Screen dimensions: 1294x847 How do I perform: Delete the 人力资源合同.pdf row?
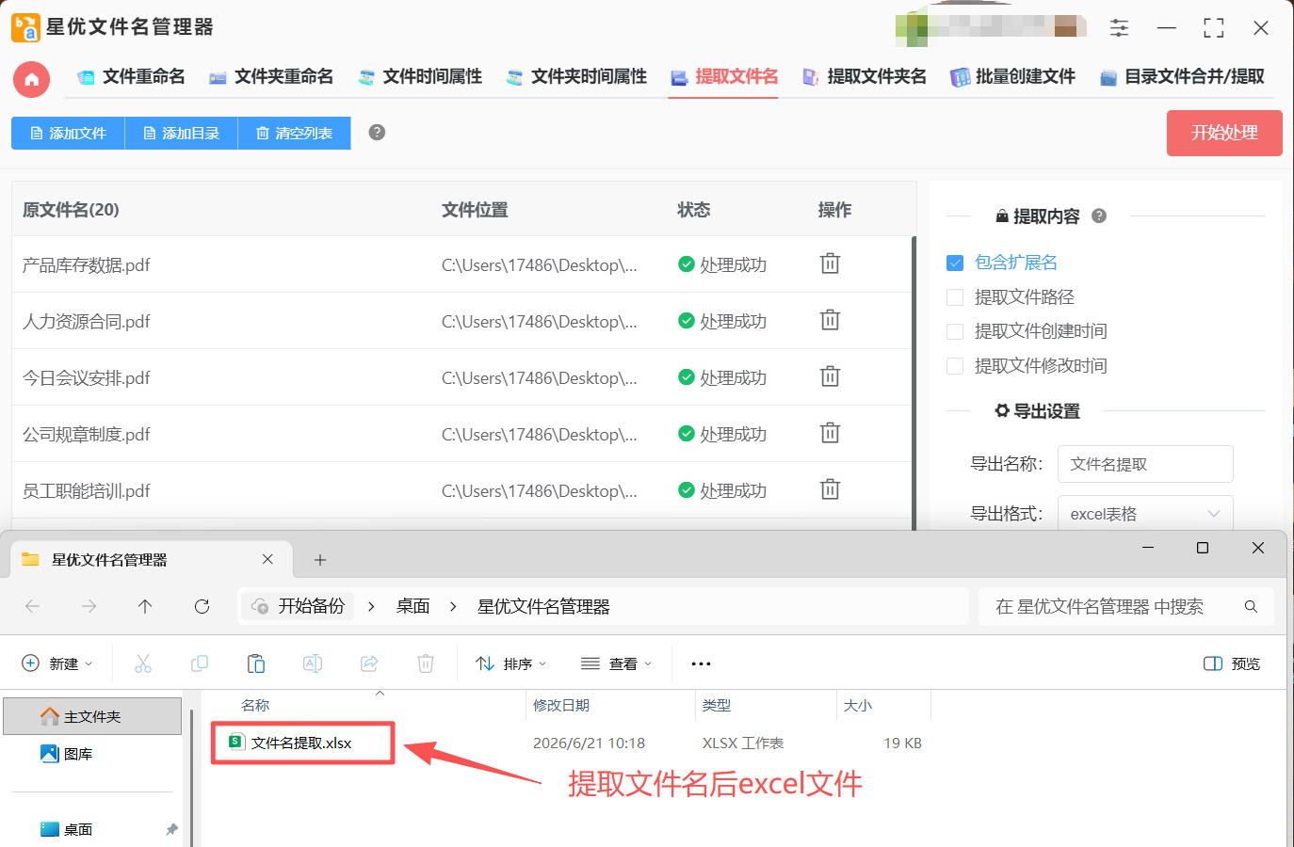830,320
